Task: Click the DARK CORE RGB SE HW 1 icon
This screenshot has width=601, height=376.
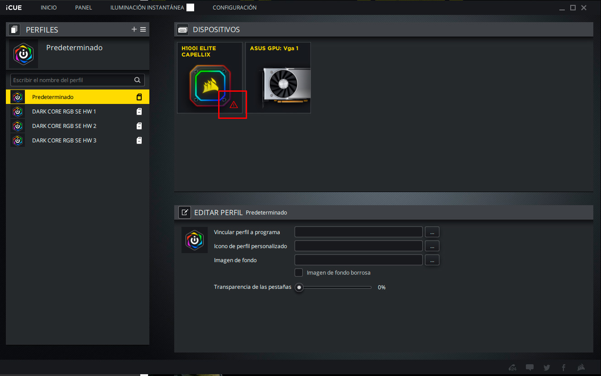Action: [x=18, y=111]
